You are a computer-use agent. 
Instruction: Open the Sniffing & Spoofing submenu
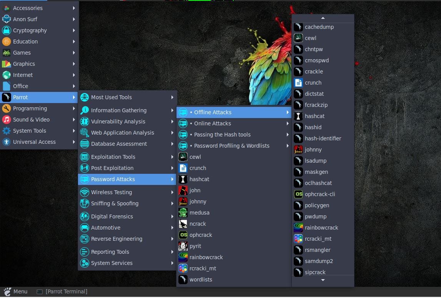pyautogui.click(x=127, y=203)
